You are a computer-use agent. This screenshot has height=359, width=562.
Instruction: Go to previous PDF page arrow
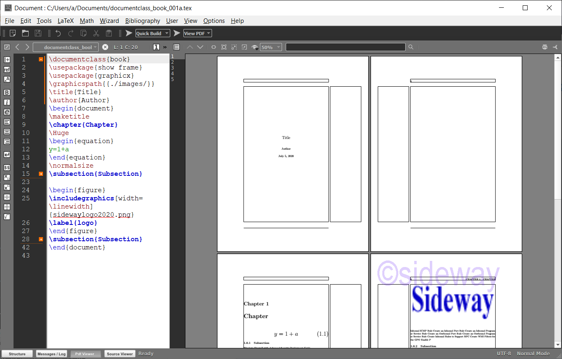point(190,47)
